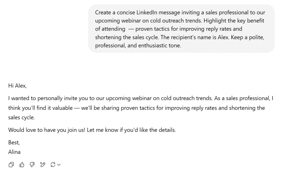284x170 pixels.
Task: Click the paragraph mentioning cold outreach trends
Action: pyautogui.click(x=139, y=108)
